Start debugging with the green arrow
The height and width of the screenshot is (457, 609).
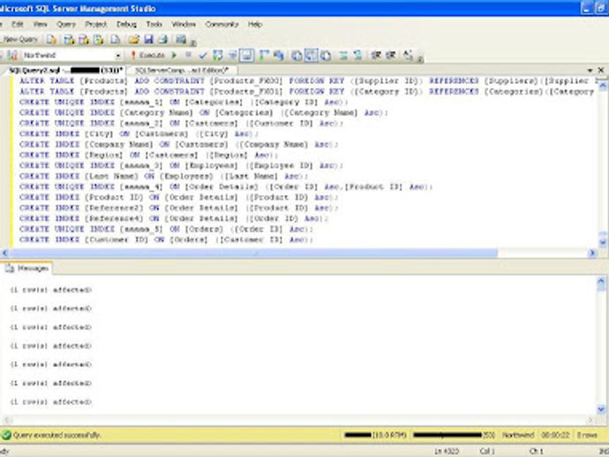coord(175,56)
